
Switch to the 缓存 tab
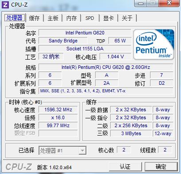(34, 18)
